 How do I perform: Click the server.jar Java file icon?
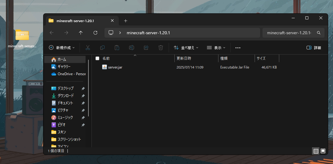[x=104, y=67]
